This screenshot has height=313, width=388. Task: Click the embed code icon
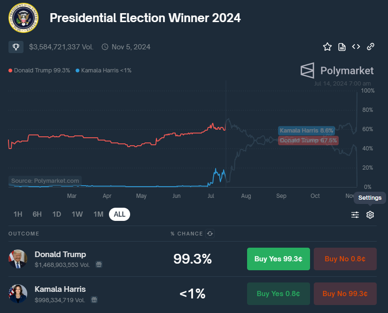pos(356,47)
